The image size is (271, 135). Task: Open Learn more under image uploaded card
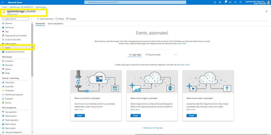tap(135, 110)
